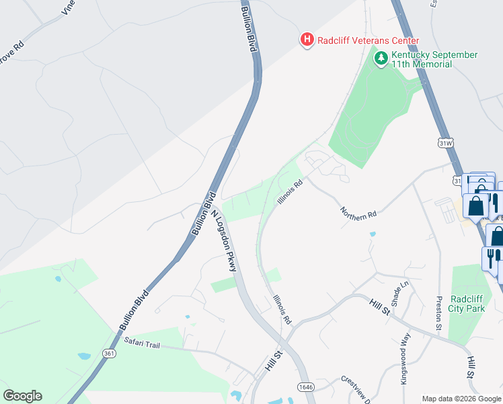Open the fork-and-knife restaurant marker above Radcliff City Park
This screenshot has height=404, width=503.
tap(491, 261)
